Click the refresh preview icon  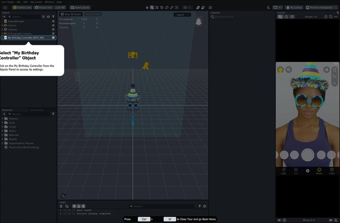(x=331, y=17)
